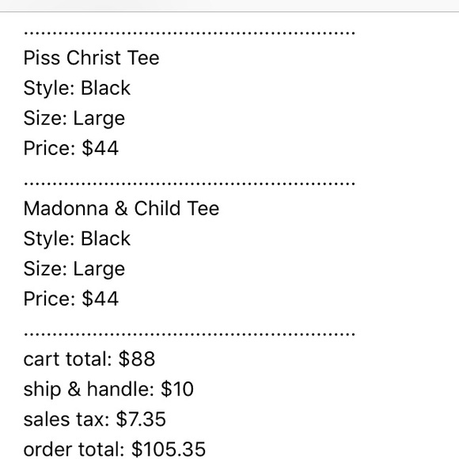Click the dotted divider above Piss Christ Tee

click(189, 33)
